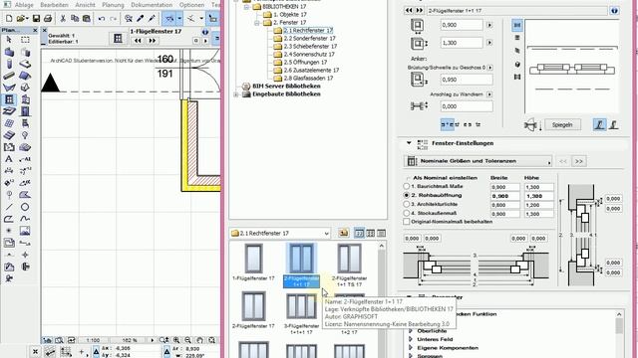Toggle the second flip orientation button
Screen dimensions: 638x358
pos(614,124)
